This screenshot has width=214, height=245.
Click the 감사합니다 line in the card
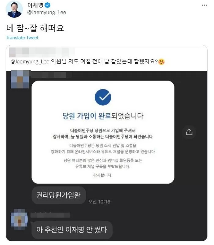click(103, 175)
